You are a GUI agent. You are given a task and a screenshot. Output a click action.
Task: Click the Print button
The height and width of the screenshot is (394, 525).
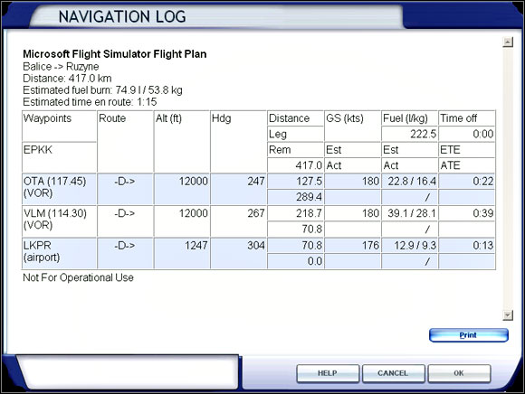[468, 335]
